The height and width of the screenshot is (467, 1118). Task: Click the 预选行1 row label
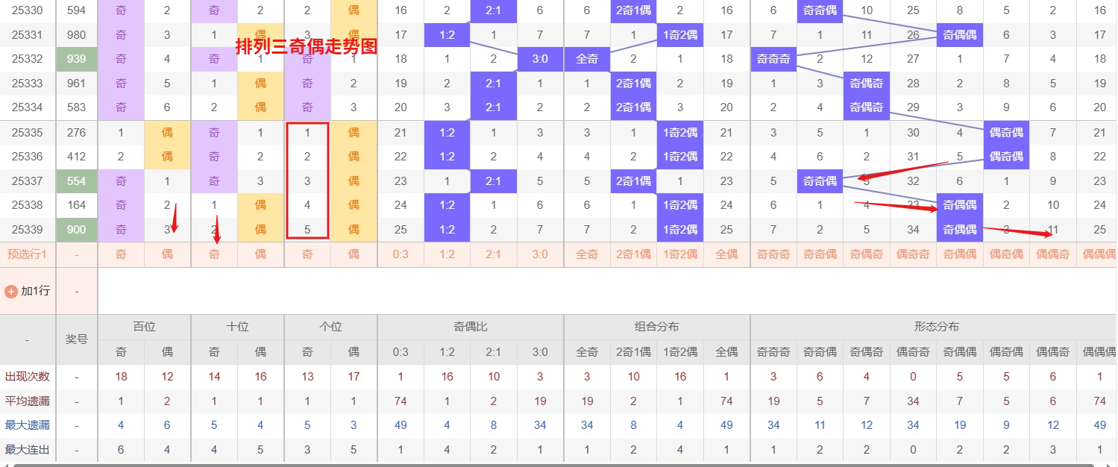[x=27, y=254]
